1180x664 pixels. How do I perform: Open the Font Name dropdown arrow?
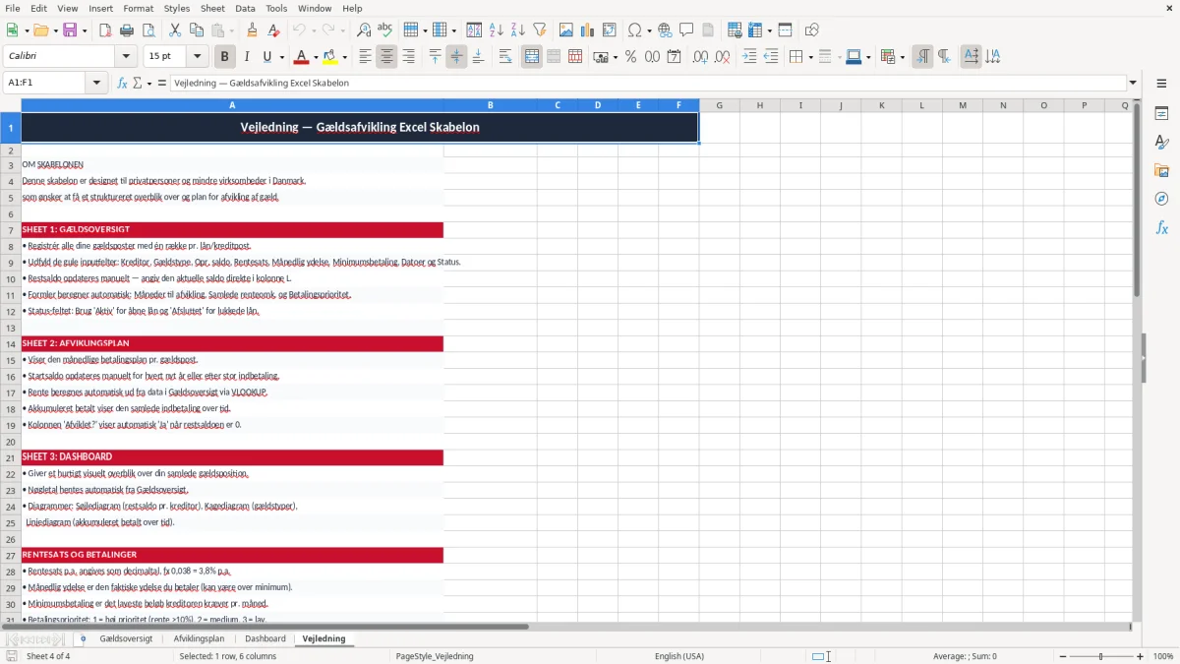point(127,57)
